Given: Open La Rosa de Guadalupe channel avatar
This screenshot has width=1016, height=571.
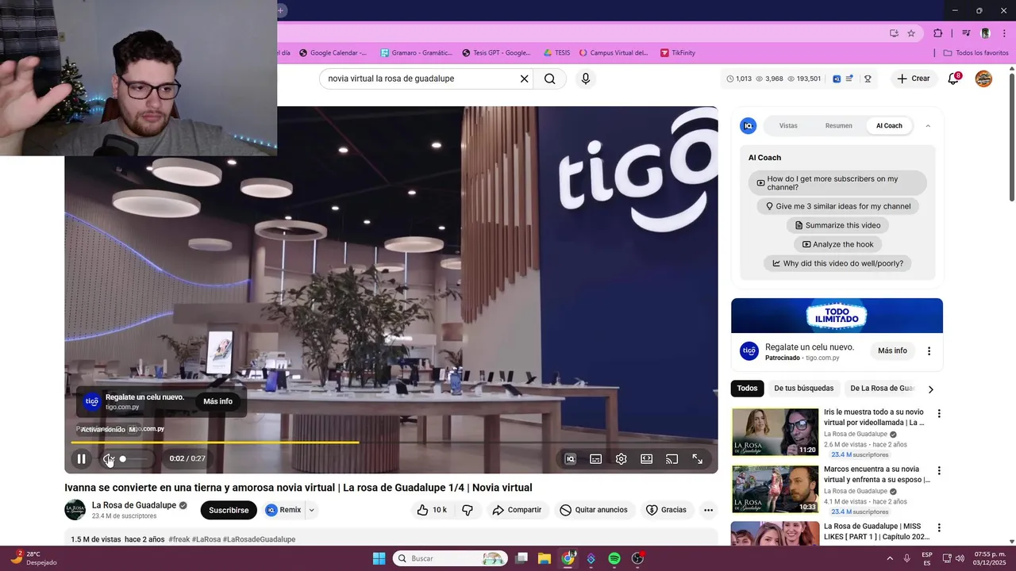Looking at the screenshot, I should (x=75, y=510).
